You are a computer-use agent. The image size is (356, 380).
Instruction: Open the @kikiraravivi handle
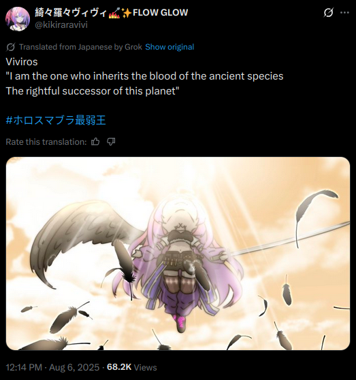(61, 25)
